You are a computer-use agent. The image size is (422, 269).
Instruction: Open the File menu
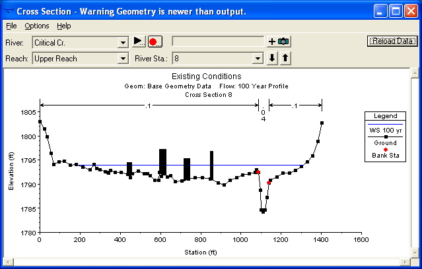(x=11, y=26)
